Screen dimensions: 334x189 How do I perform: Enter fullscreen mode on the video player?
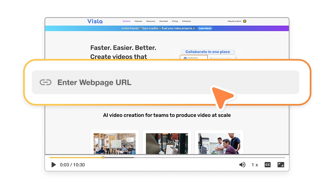coord(281,165)
